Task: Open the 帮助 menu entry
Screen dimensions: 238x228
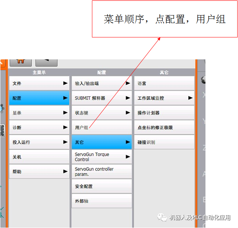Action: coord(39,172)
